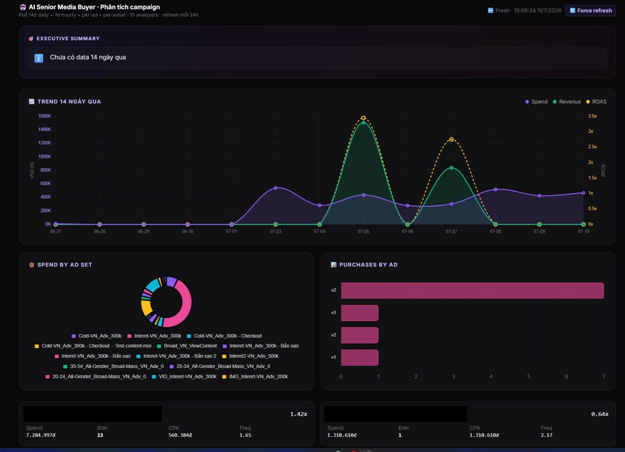Open the campaign card with 0.64x ROAS

tap(468, 424)
